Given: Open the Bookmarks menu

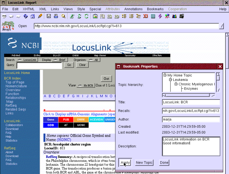Looking at the screenshot, I should click(x=155, y=9).
